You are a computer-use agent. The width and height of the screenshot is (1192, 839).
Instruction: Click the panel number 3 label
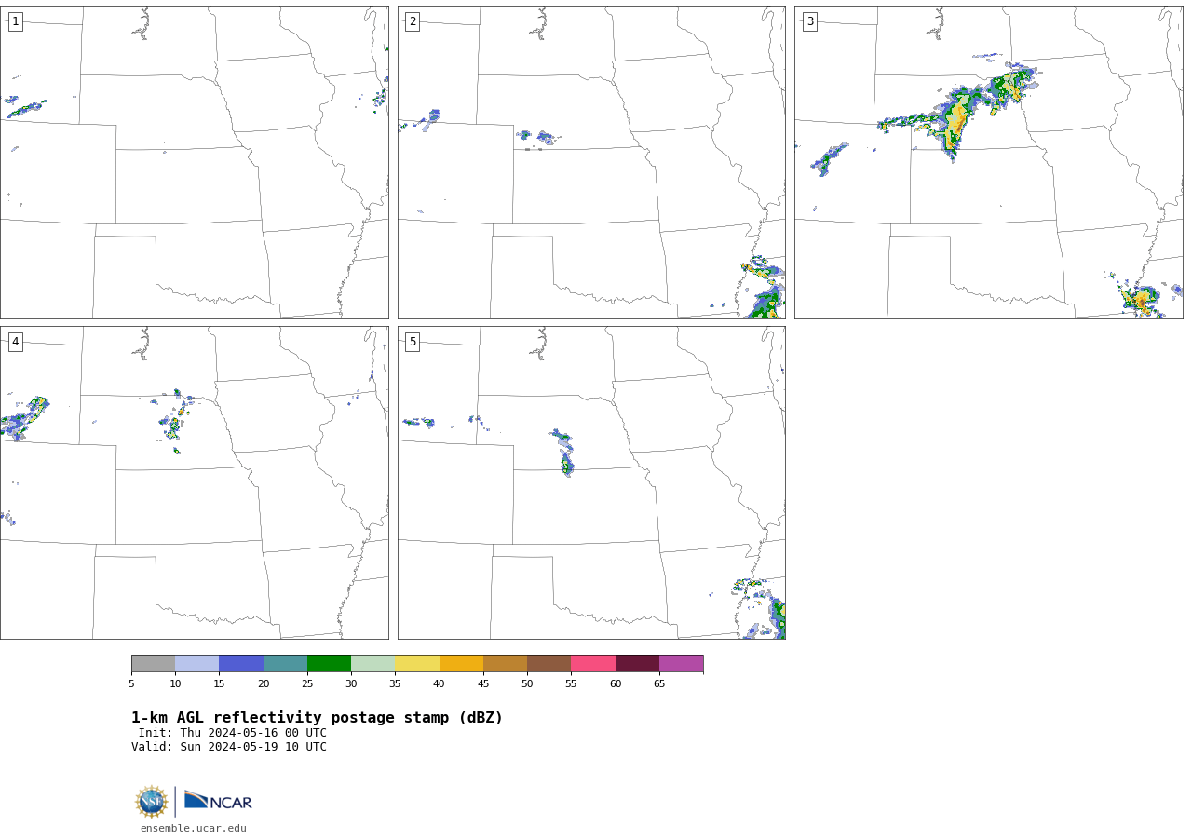[x=810, y=21]
